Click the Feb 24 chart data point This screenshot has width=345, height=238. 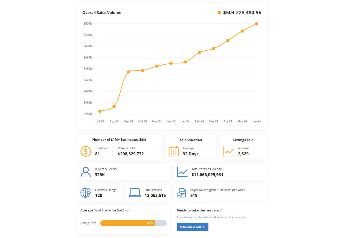pyautogui.click(x=199, y=52)
